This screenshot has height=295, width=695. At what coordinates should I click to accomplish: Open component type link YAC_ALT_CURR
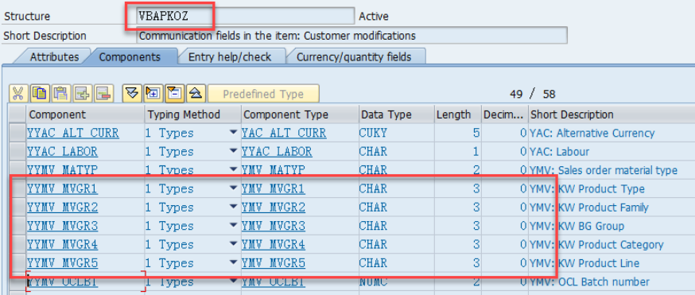point(284,133)
